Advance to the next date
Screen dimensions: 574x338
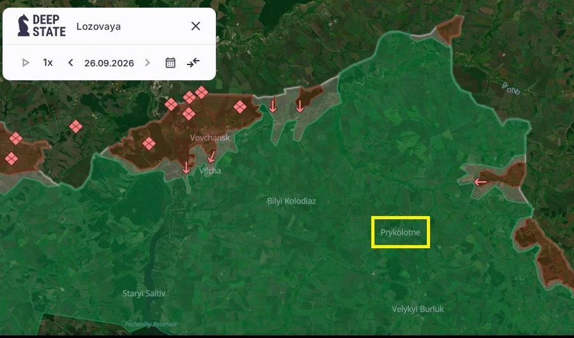[x=147, y=62]
